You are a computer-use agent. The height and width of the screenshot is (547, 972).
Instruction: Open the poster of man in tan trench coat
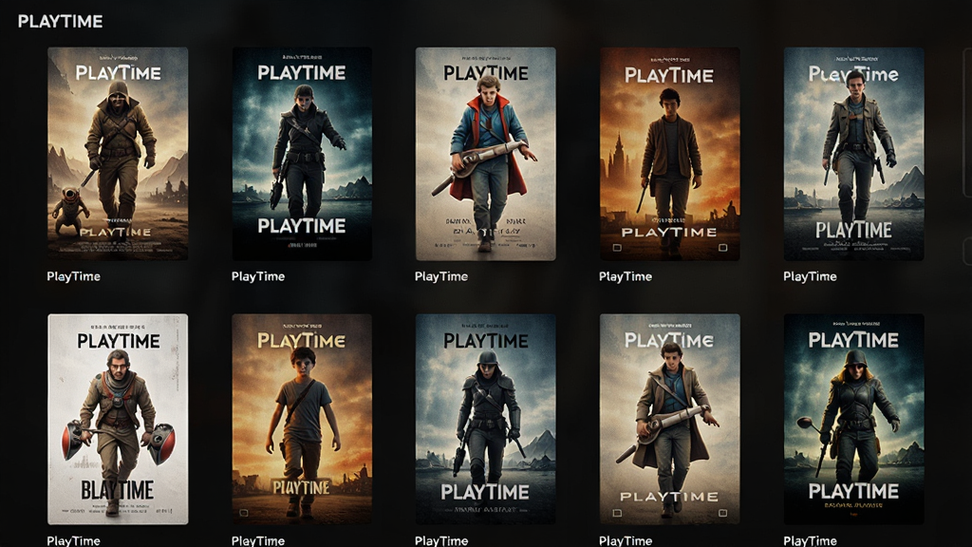669,419
